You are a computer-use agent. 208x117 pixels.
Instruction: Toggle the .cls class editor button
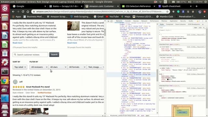pyautogui.click(x=200, y=28)
